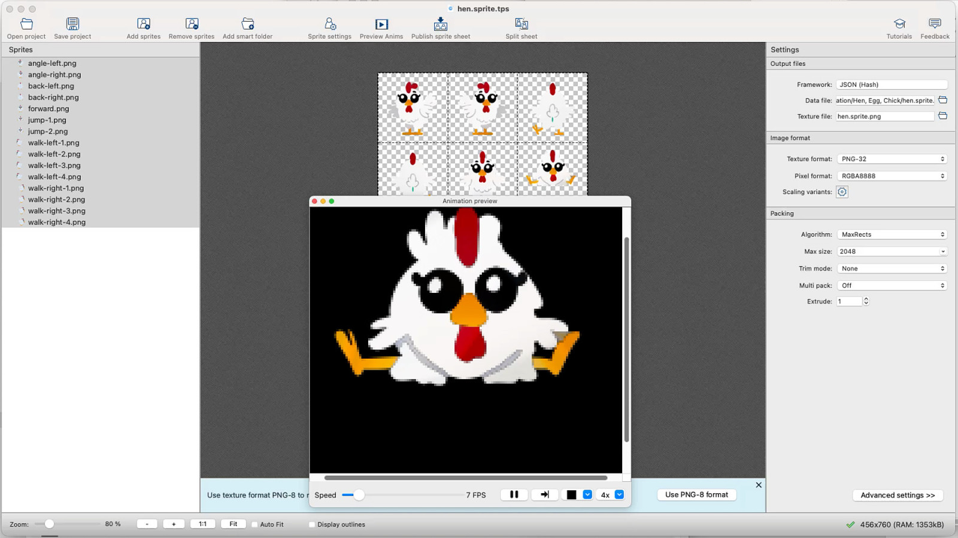Open a project from the toolbar
This screenshot has height=538, width=958.
pyautogui.click(x=26, y=28)
